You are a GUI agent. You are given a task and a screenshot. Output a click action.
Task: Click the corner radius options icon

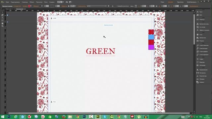point(52,6)
